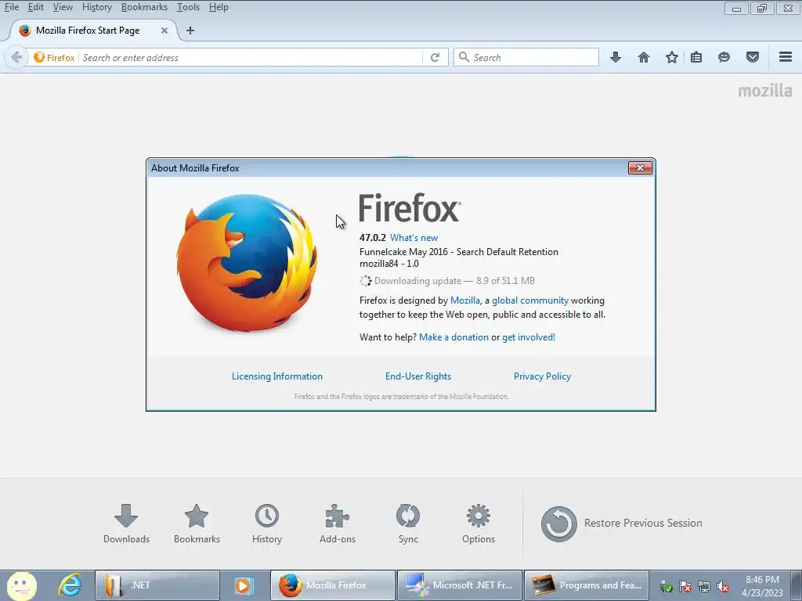Open Windows Media Player taskbar icon
802x601 pixels.
coord(244,585)
